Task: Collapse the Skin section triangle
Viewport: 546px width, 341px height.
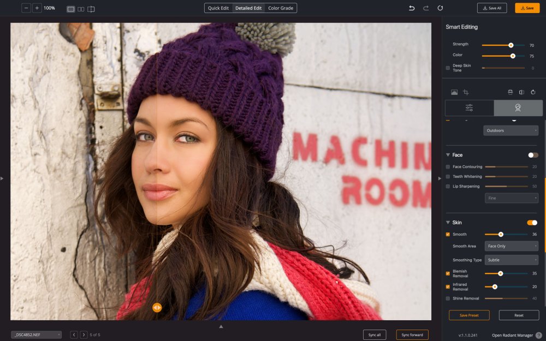Action: pyautogui.click(x=448, y=223)
